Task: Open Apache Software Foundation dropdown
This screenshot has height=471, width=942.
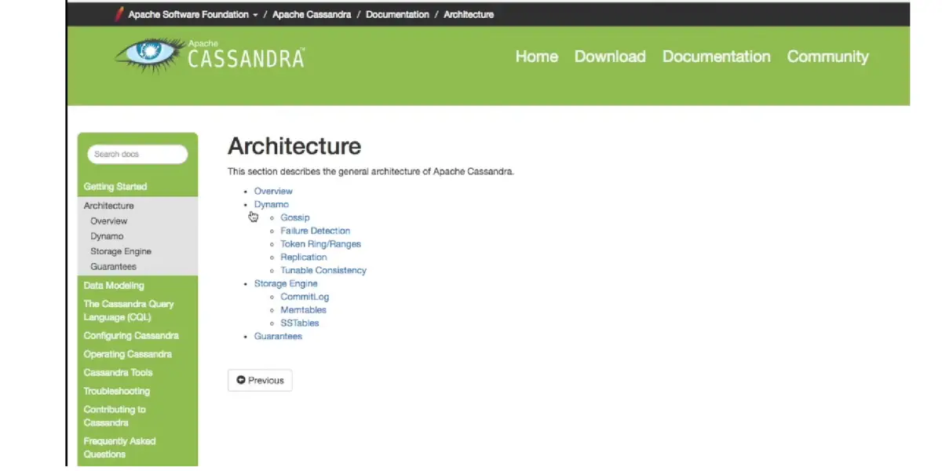Action: (193, 14)
